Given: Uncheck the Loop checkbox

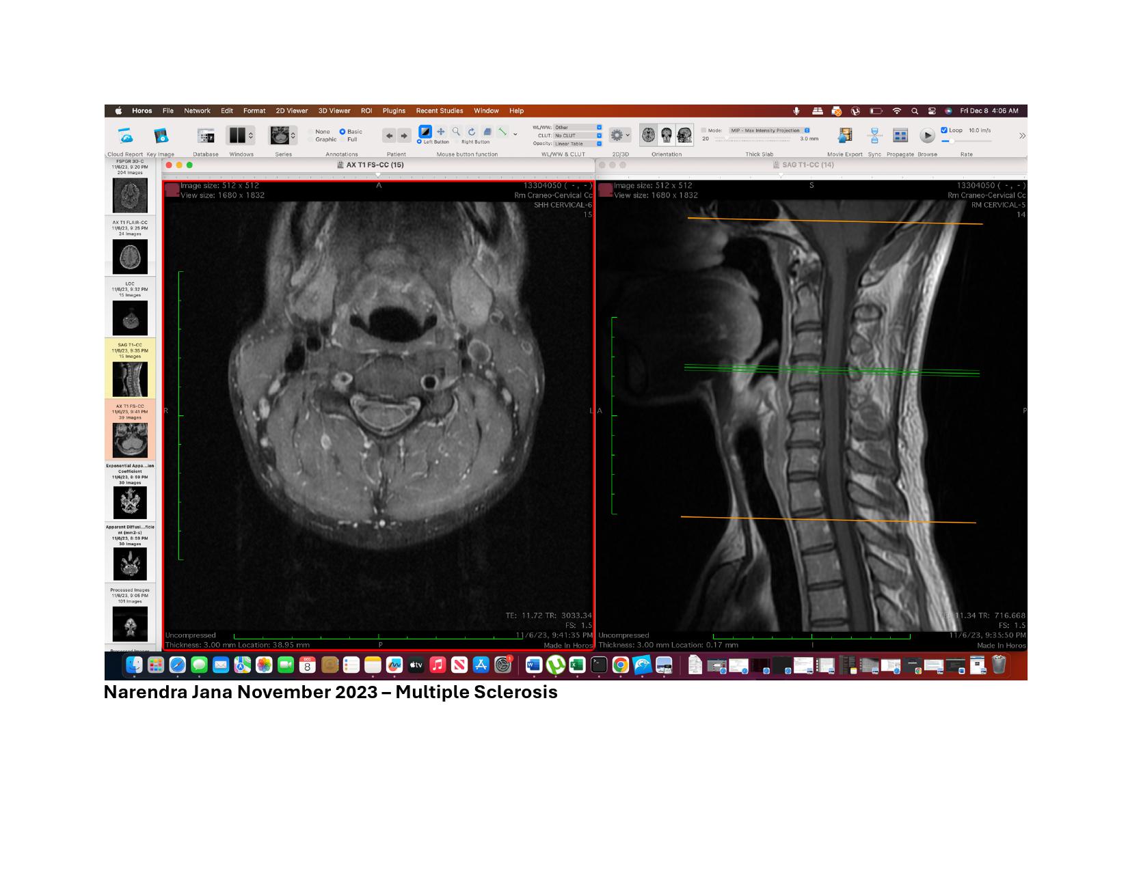Looking at the screenshot, I should (x=944, y=130).
